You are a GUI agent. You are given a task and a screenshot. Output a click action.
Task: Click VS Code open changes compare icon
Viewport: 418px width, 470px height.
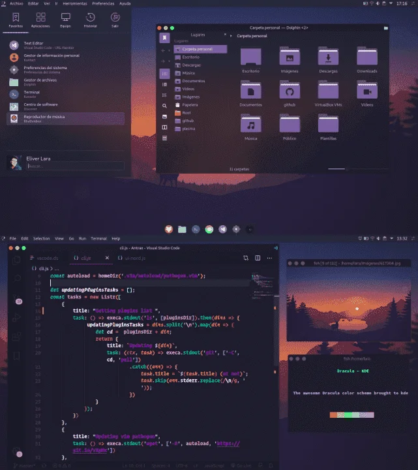click(x=246, y=258)
